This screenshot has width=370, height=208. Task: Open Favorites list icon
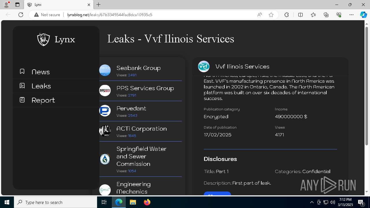coord(313,15)
